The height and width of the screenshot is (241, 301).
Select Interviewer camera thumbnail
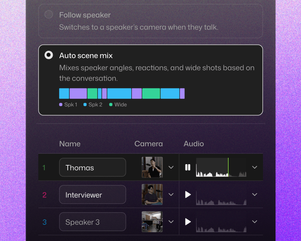152,194
